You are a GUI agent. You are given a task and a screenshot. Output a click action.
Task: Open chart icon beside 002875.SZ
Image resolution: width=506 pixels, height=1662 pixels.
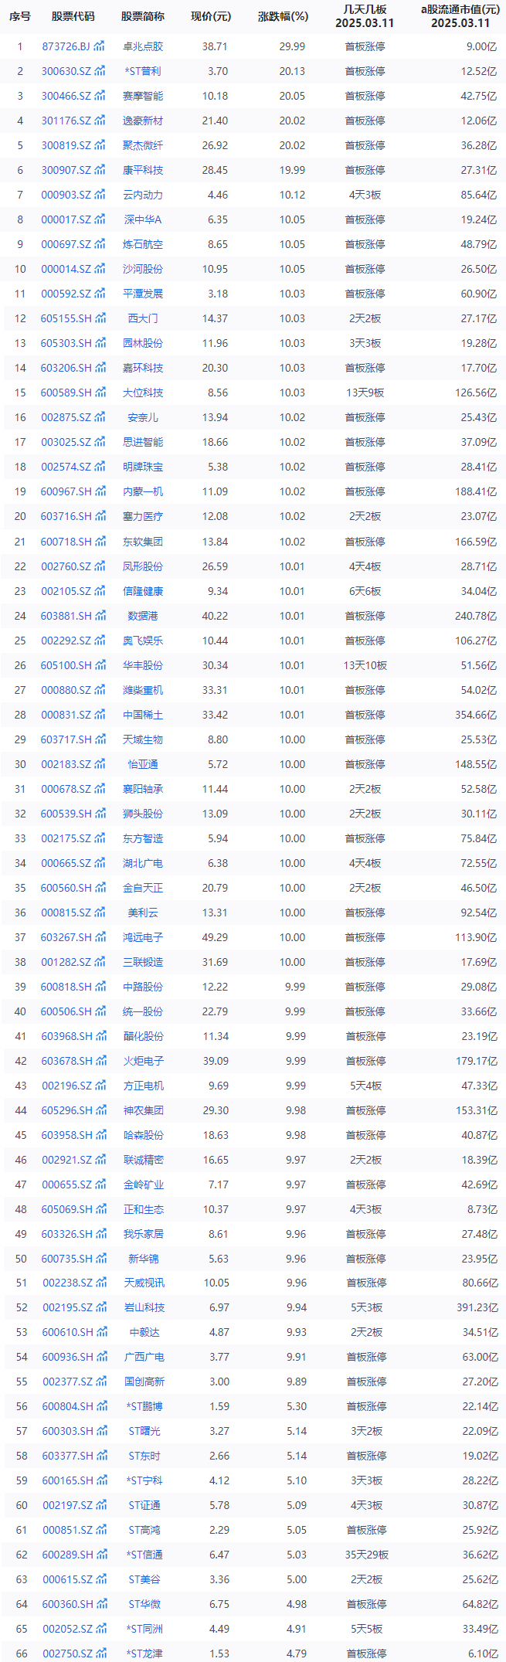pos(99,417)
